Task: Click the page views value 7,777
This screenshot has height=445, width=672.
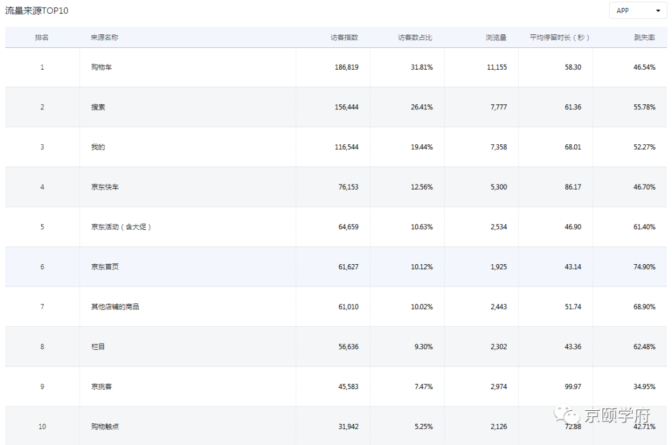Action: (498, 107)
